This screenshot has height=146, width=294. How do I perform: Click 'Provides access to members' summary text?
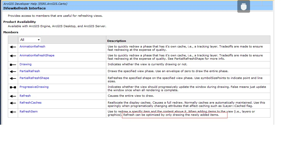pos(55,16)
